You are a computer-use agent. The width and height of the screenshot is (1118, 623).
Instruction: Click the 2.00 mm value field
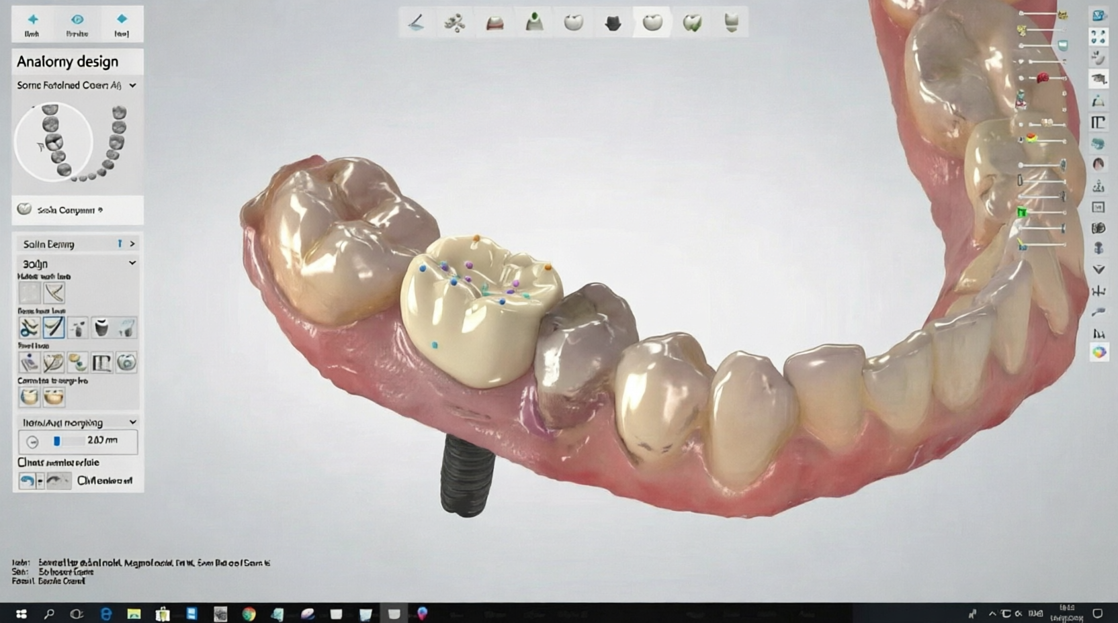click(x=102, y=440)
